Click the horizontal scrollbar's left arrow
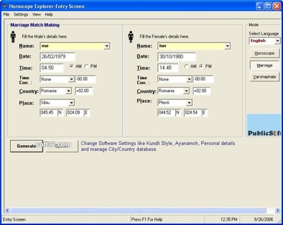The height and width of the screenshot is (225, 283). 7,210
